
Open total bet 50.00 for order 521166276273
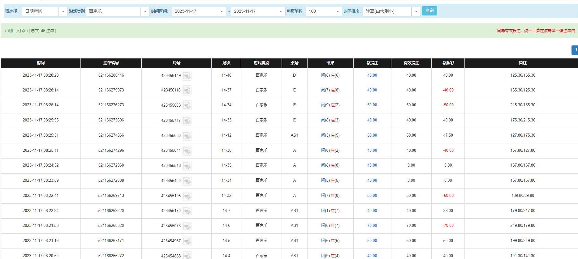click(x=372, y=105)
